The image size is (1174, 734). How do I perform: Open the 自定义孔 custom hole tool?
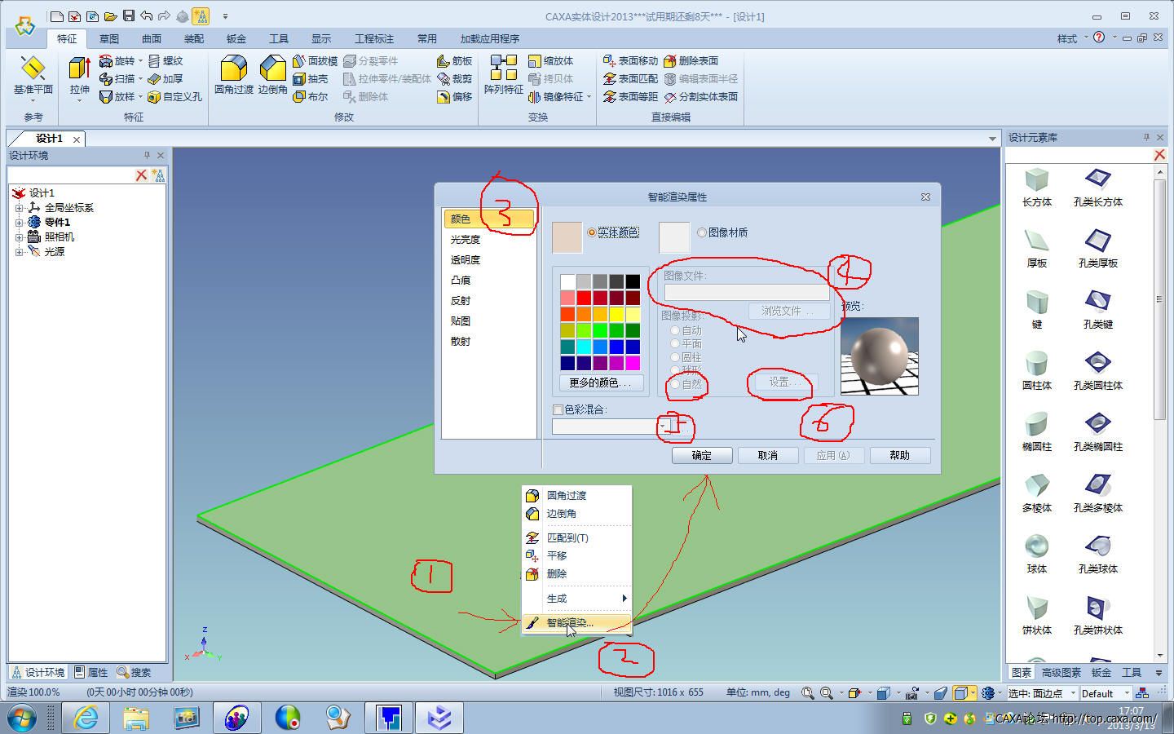[x=174, y=97]
